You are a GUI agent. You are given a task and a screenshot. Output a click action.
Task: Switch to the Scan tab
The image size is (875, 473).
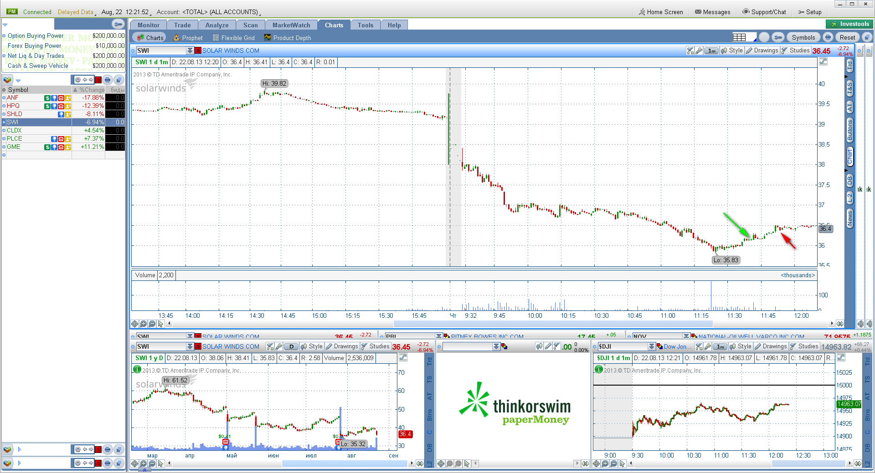click(251, 25)
